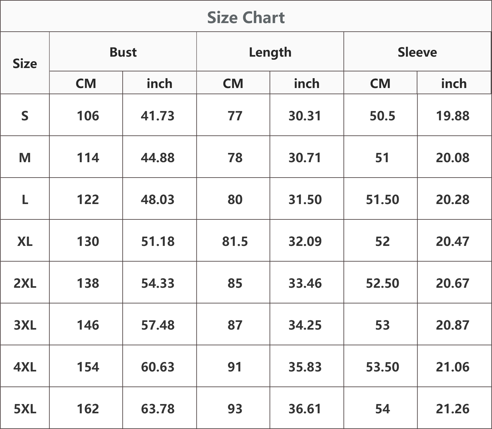
Task: Click the sleeve value 50.5 cell
Action: pyautogui.click(x=380, y=115)
